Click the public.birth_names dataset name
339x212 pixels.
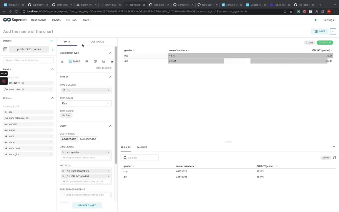click(29, 49)
